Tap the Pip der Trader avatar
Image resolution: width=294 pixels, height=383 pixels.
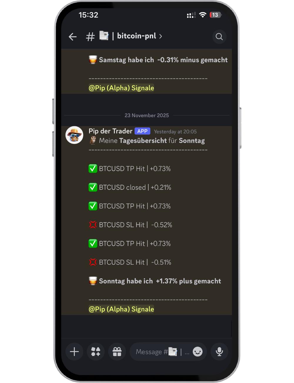pyautogui.click(x=74, y=135)
